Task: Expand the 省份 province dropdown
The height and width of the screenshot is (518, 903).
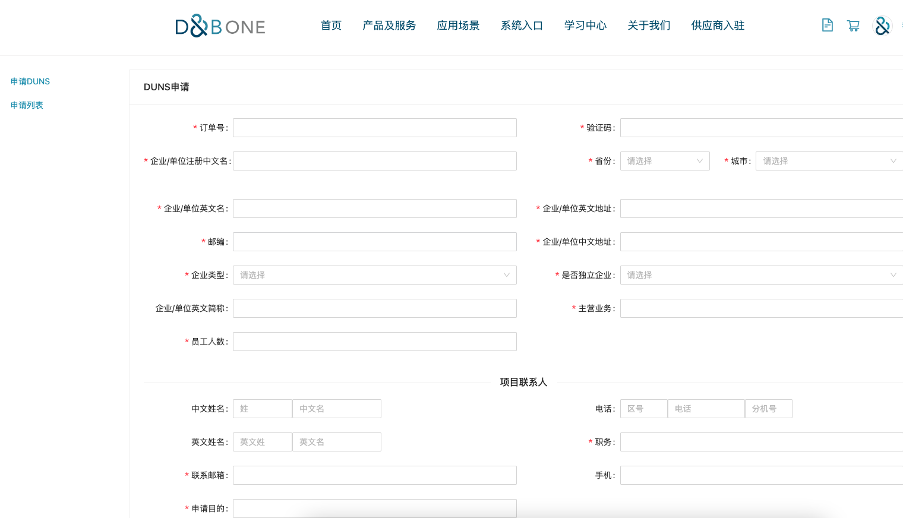Action: [664, 161]
